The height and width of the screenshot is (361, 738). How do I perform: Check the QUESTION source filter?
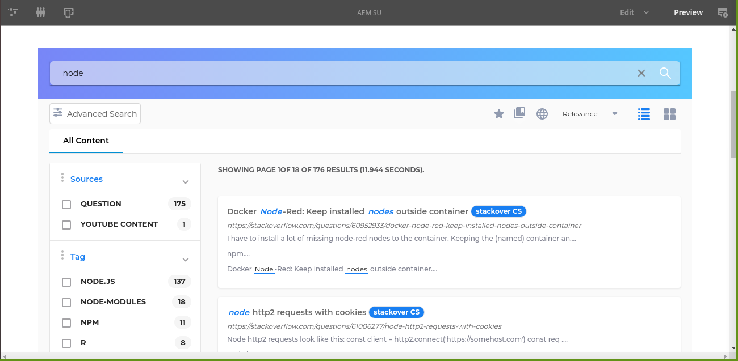pos(66,204)
